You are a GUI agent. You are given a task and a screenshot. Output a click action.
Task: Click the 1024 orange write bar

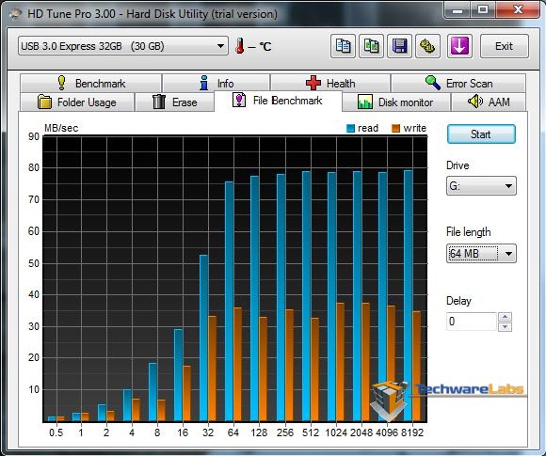pyautogui.click(x=340, y=362)
